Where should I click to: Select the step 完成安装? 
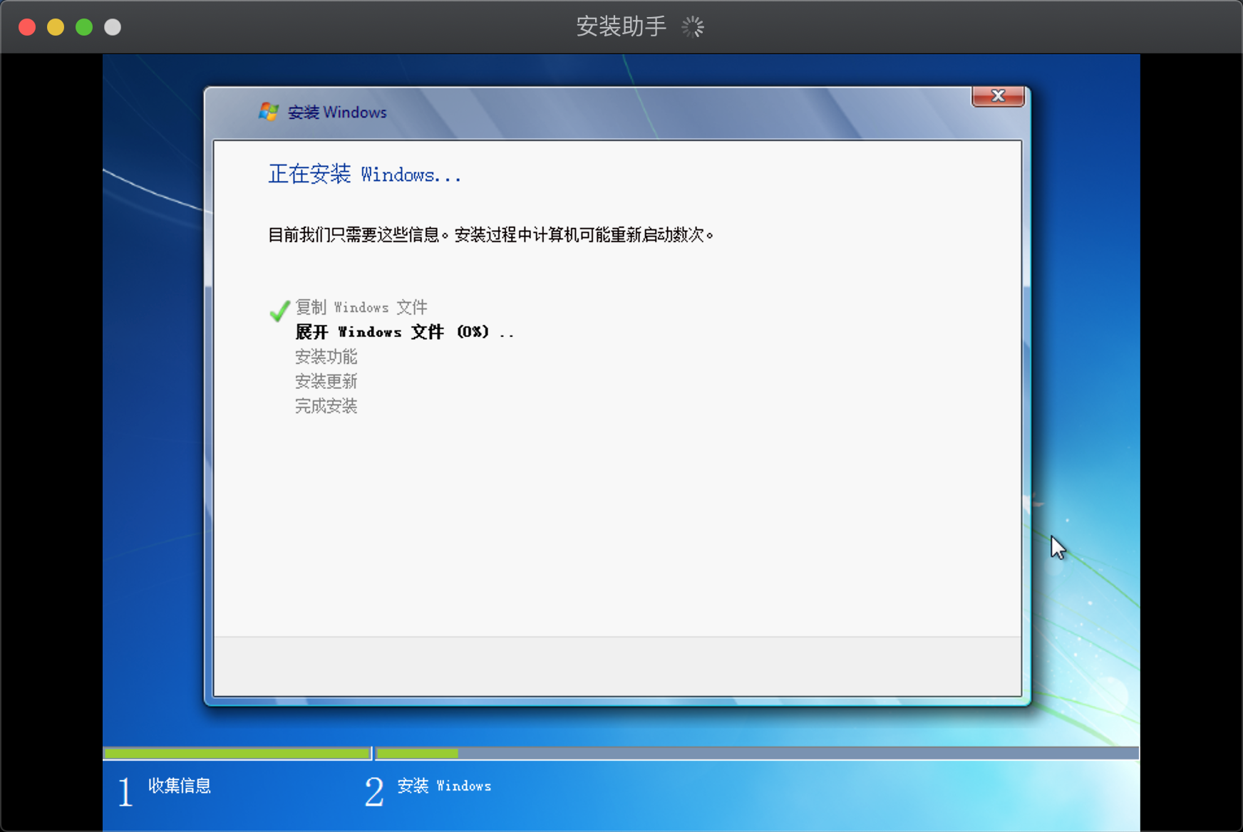click(x=326, y=406)
